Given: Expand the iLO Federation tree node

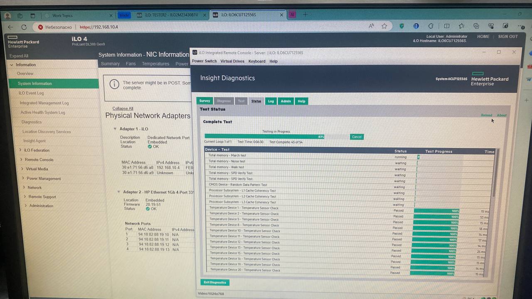Looking at the screenshot, I should [20, 150].
